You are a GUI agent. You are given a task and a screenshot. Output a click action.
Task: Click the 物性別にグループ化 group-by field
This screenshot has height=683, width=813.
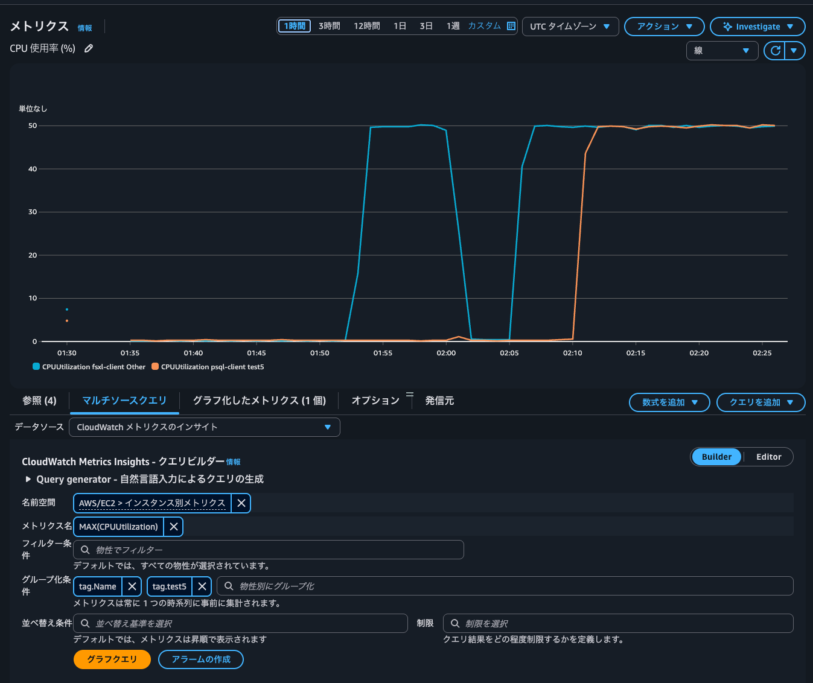pos(505,586)
